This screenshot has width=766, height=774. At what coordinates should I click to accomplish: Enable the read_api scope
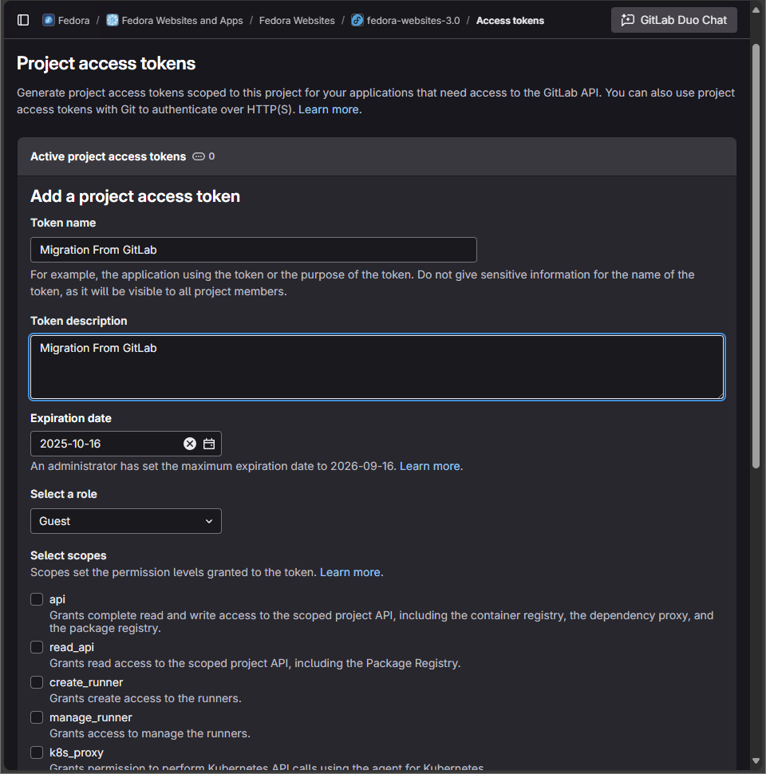[x=36, y=647]
